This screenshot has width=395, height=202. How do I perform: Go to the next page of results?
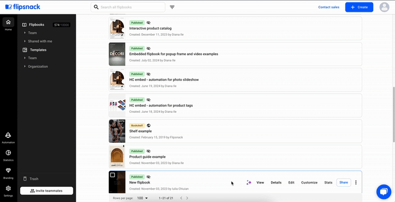[187, 198]
